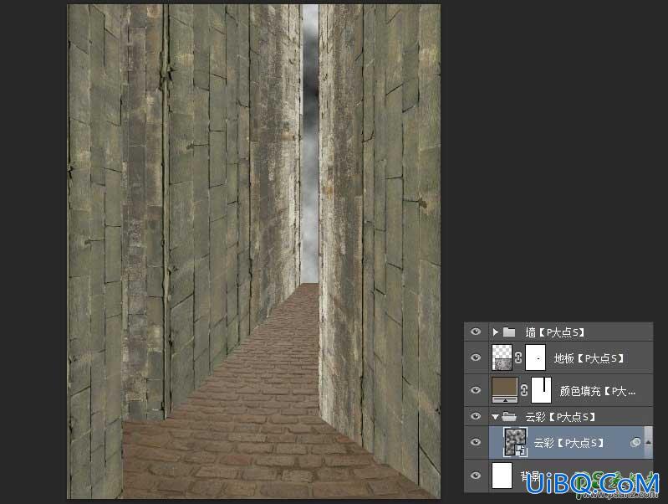Hide the 颜色填充 fill layer
The image size is (668, 504).
[x=476, y=390]
